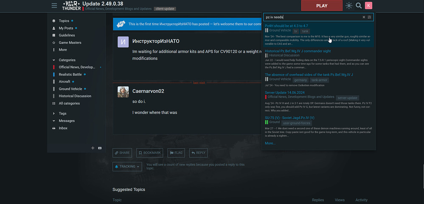Open My Posts in sidebar
The image size is (424, 204).
[66, 28]
